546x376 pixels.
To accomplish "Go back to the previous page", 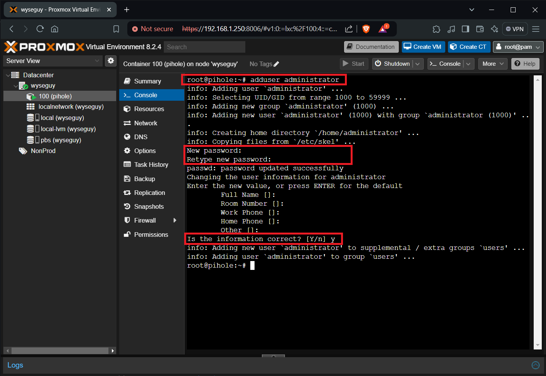I will point(12,29).
